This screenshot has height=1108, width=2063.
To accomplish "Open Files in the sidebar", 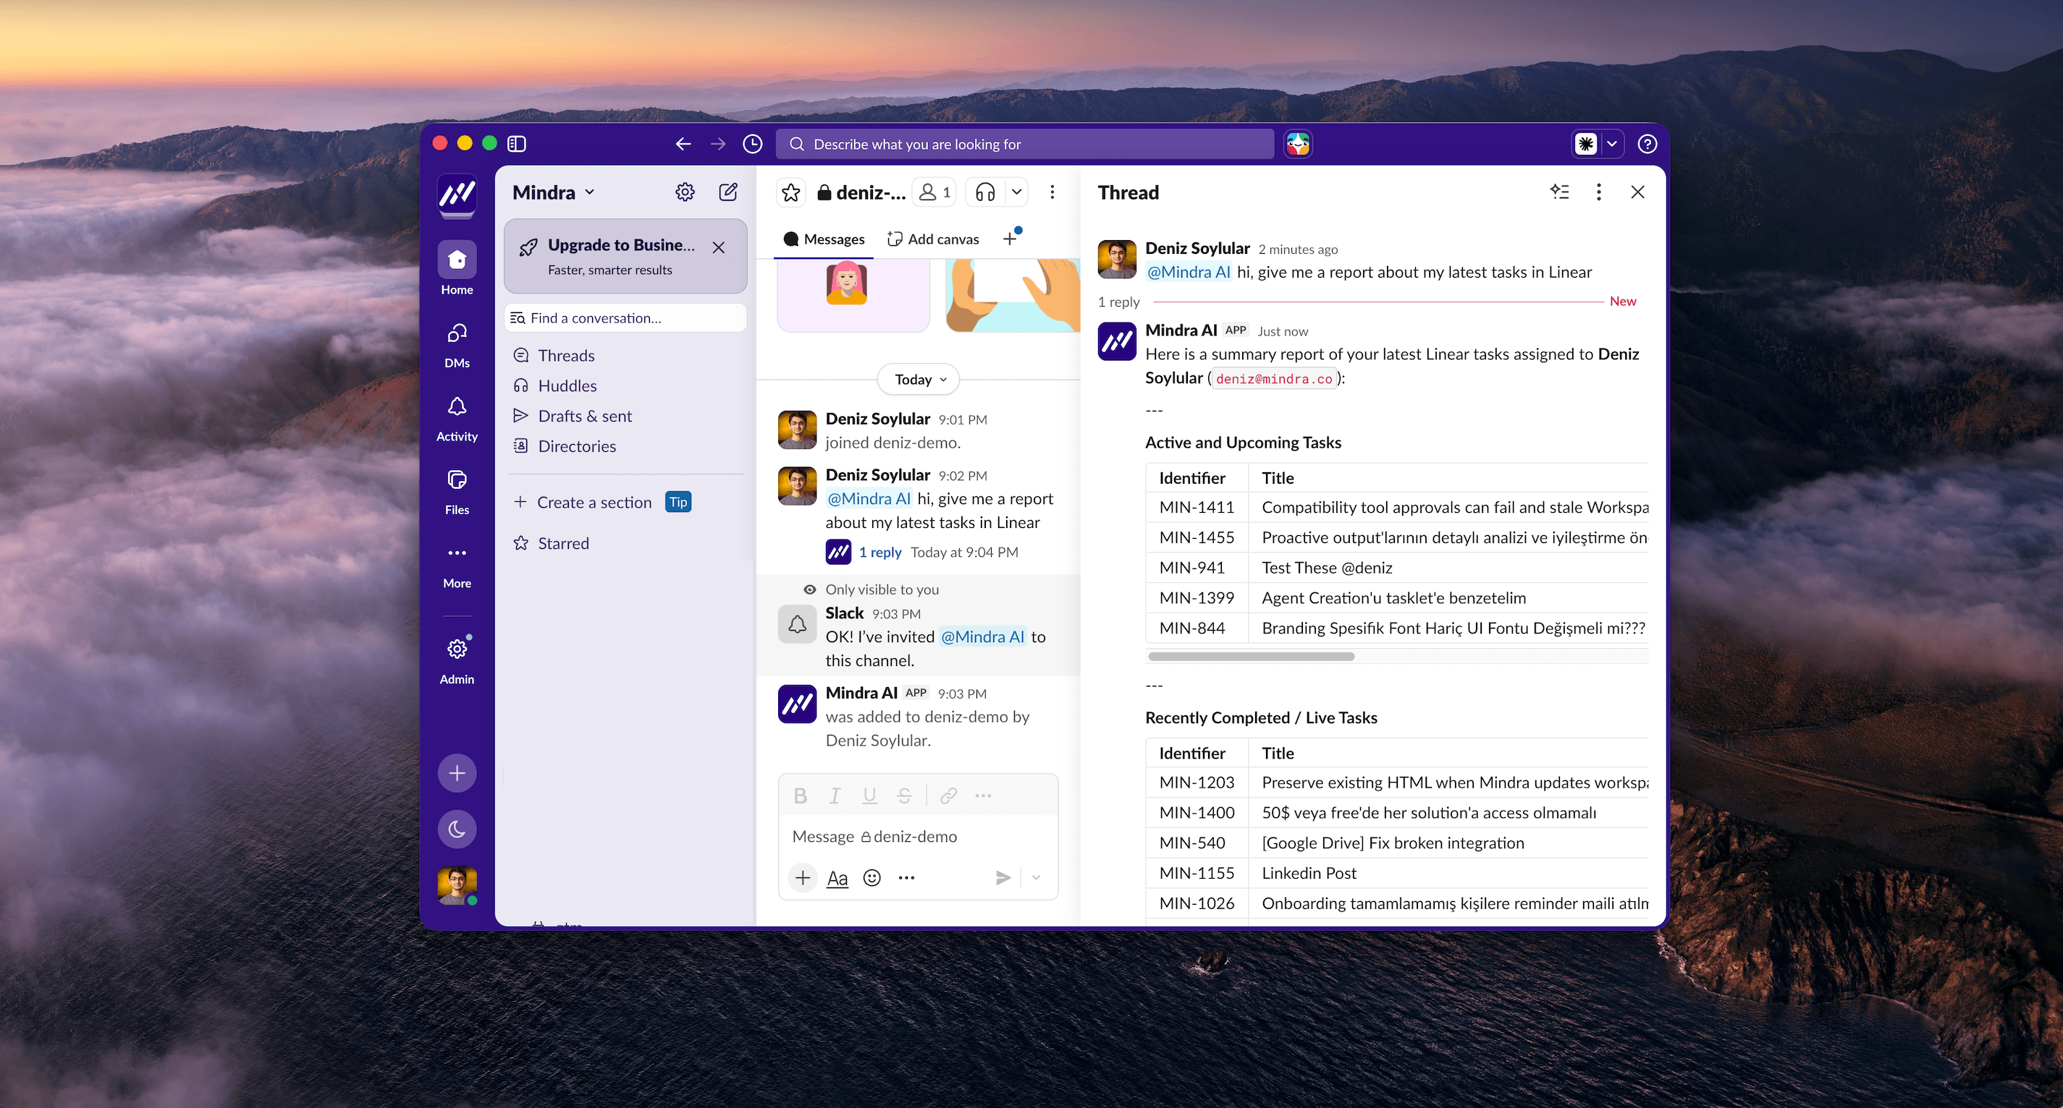I will [x=457, y=492].
